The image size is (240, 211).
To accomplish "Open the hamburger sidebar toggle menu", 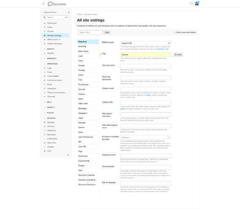I will (x=44, y=4).
